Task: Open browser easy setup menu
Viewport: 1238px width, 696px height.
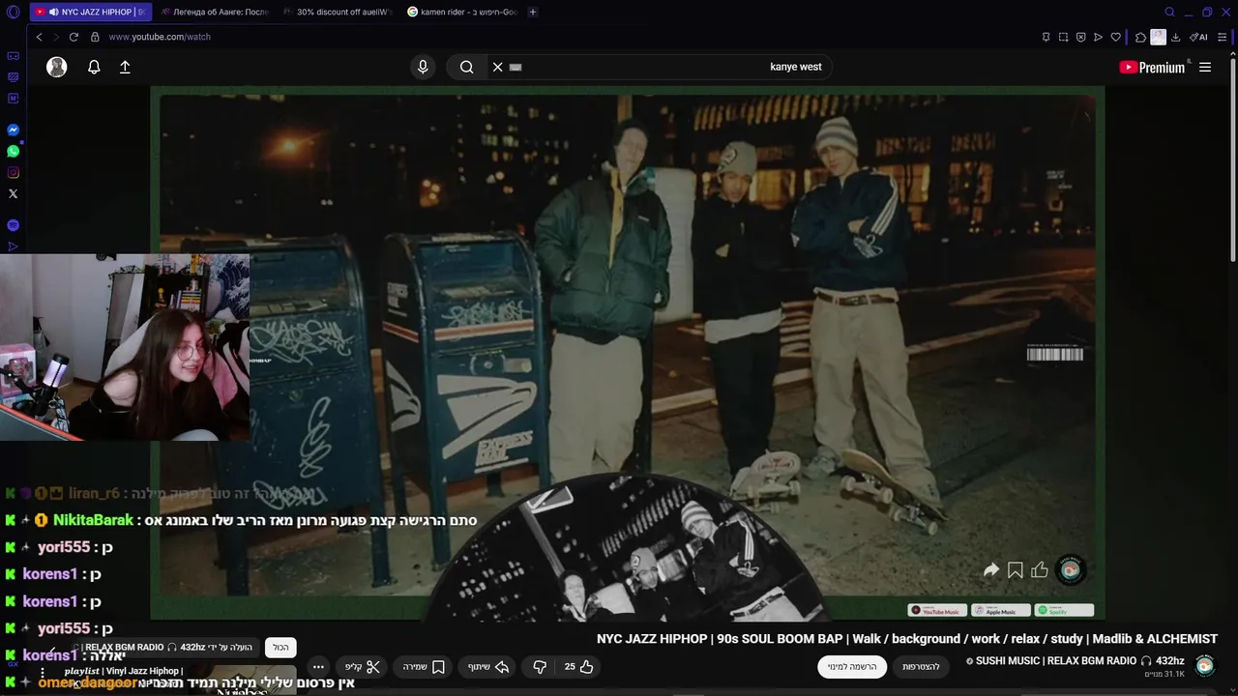Action: (1223, 37)
